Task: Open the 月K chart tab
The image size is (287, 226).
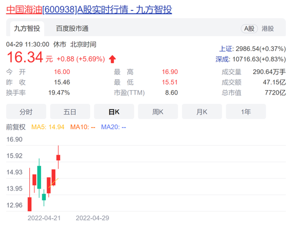Action: coord(202,111)
